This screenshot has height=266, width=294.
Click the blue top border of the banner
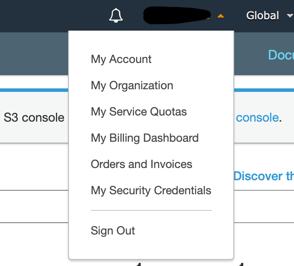34,90
